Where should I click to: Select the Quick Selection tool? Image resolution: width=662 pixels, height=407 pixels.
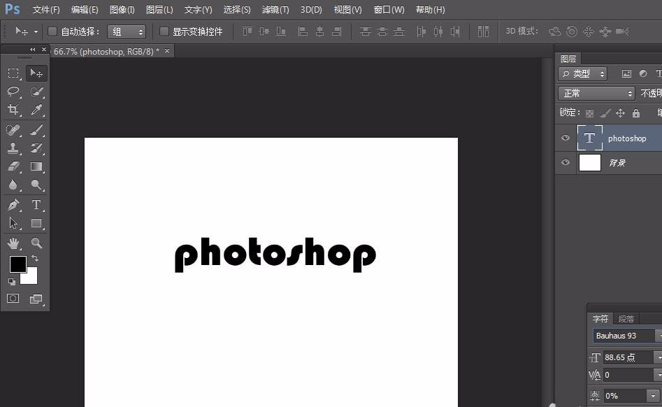coord(36,91)
